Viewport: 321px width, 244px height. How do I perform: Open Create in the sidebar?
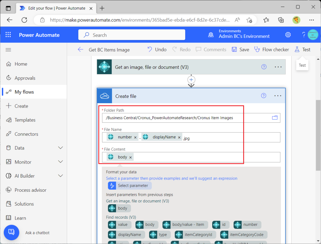click(x=34, y=106)
